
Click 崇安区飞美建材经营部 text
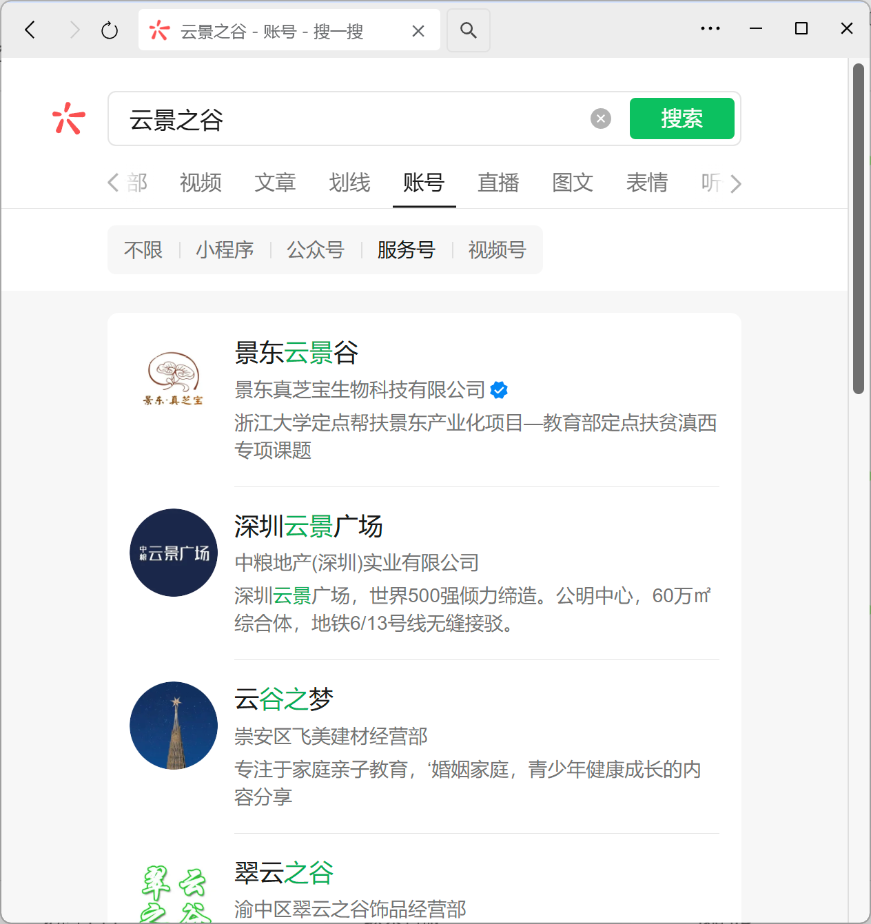(x=331, y=737)
